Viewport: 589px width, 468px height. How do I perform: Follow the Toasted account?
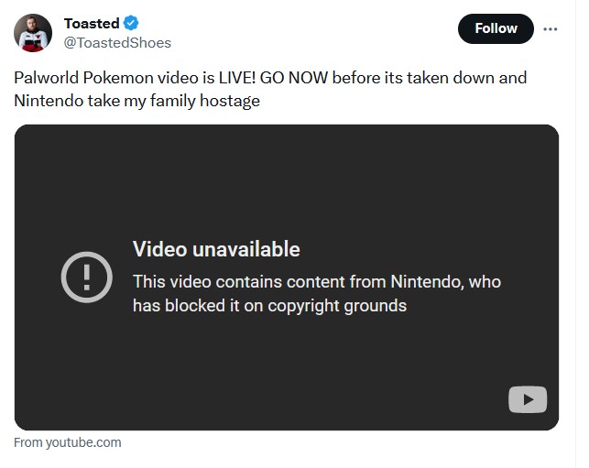pos(496,28)
